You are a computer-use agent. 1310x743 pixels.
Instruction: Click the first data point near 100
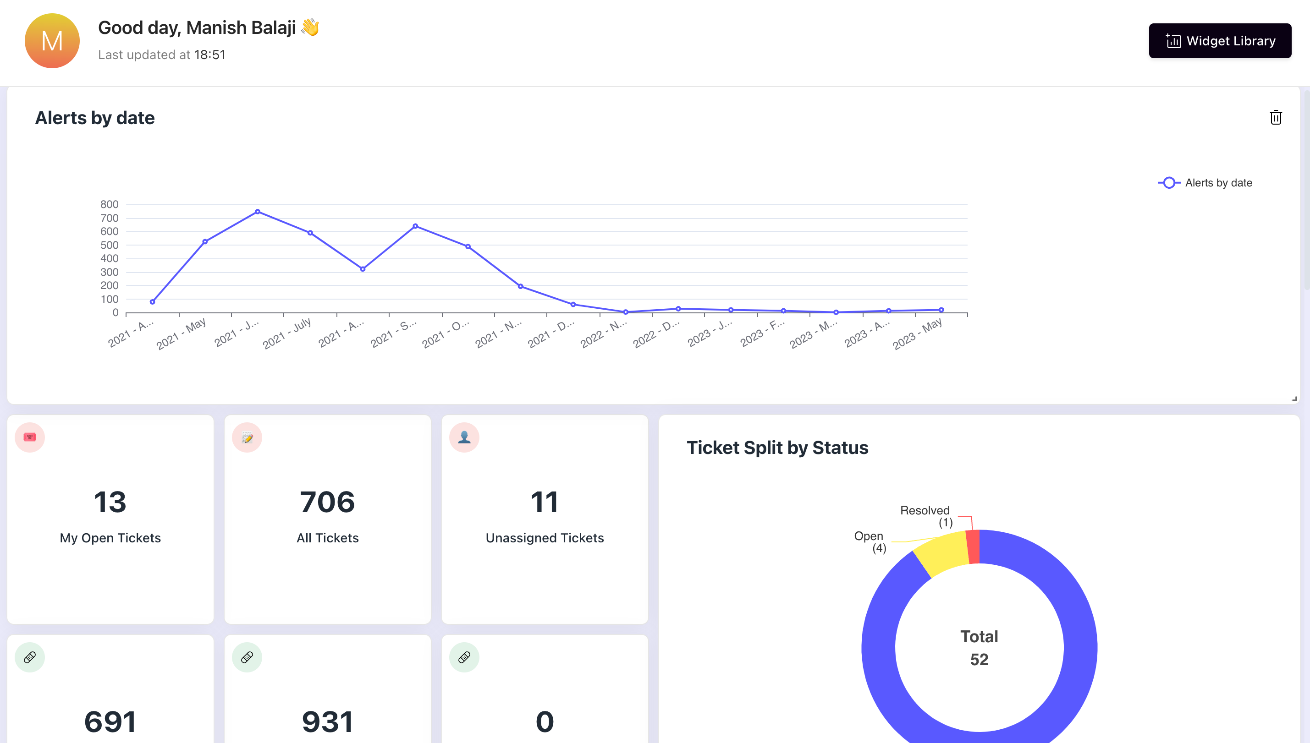(x=152, y=302)
